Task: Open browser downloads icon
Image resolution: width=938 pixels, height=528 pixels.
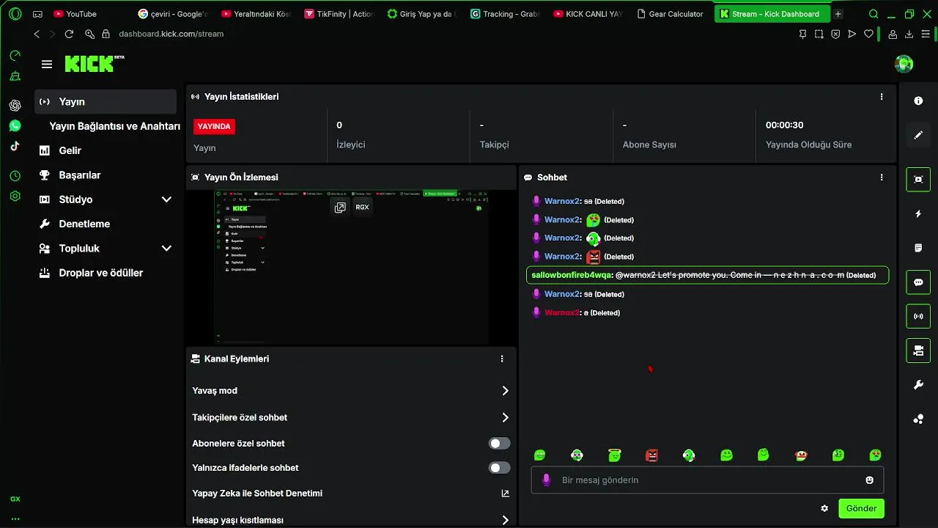Action: [909, 34]
